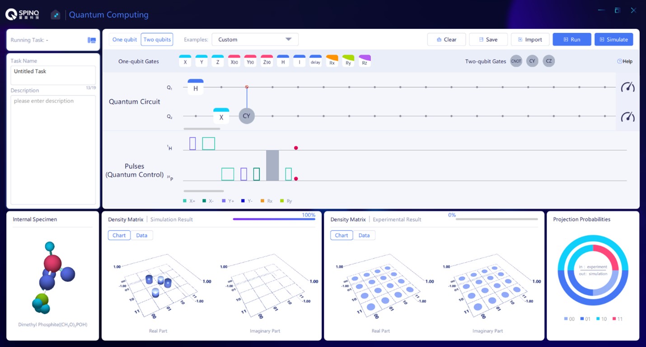Screen dimensions: 646x347
Task: Click the Run button
Action: coord(572,39)
